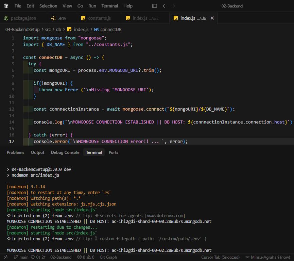Click the remote connection icon in status bar
Image resolution: width=294 pixels, height=261 pixels.
(5, 257)
